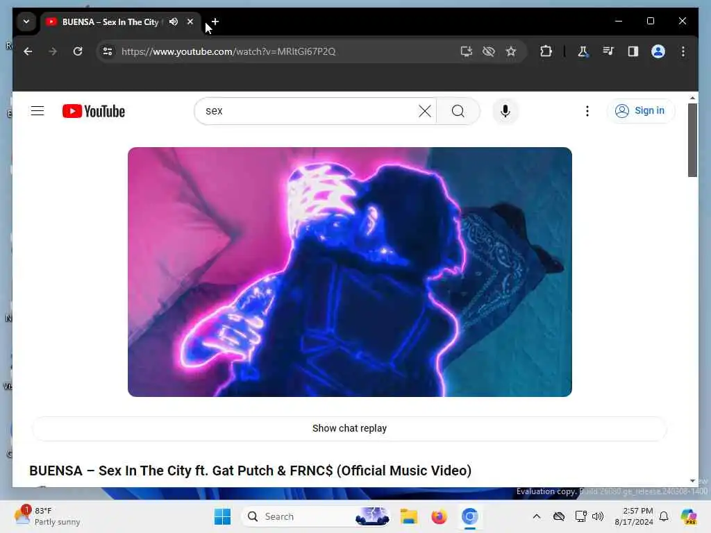Show hidden system tray icons
The image size is (711, 533).
(537, 516)
